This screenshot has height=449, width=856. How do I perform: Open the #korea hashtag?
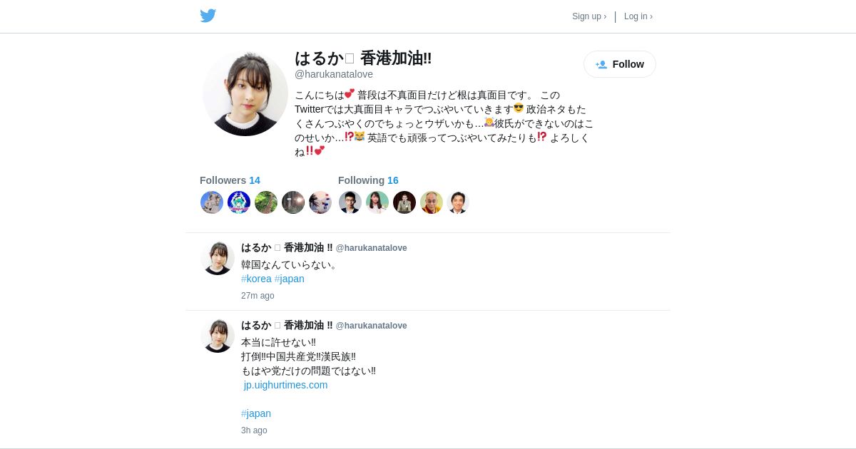pyautogui.click(x=256, y=279)
